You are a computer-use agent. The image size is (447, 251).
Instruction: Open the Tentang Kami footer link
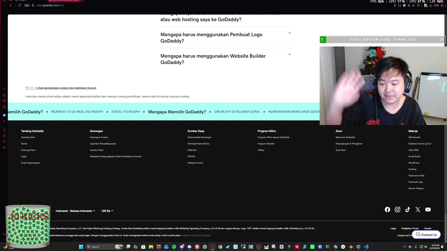[x=28, y=137]
